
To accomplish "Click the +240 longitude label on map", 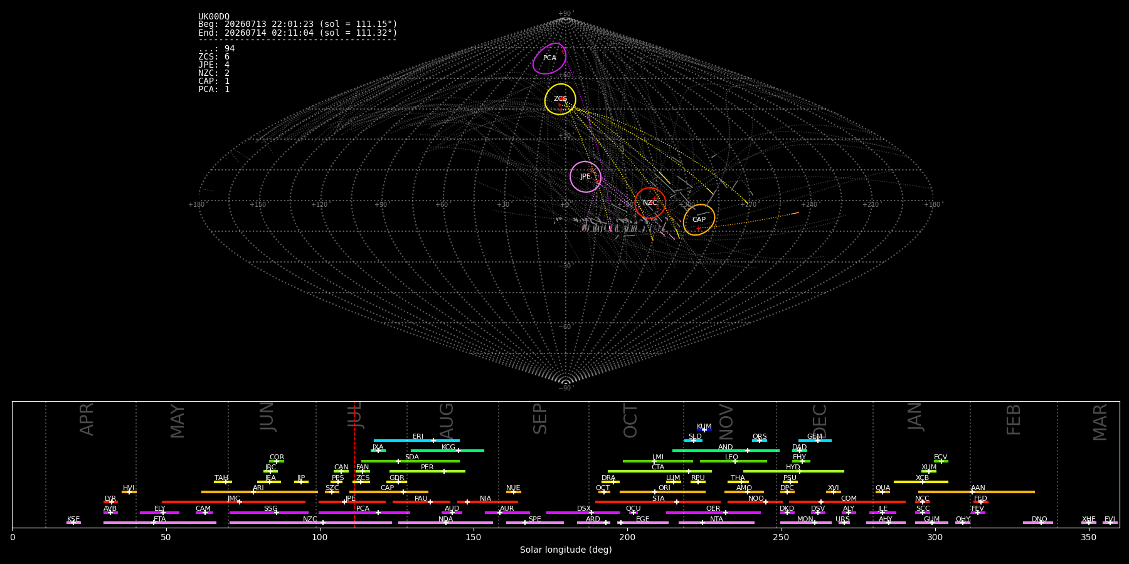I will point(809,204).
